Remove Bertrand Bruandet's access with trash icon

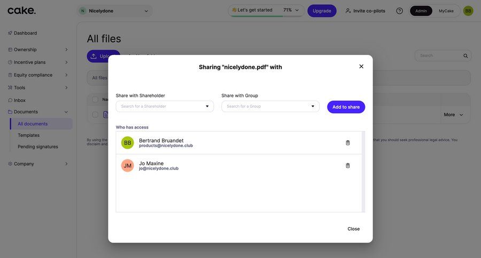tap(348, 143)
